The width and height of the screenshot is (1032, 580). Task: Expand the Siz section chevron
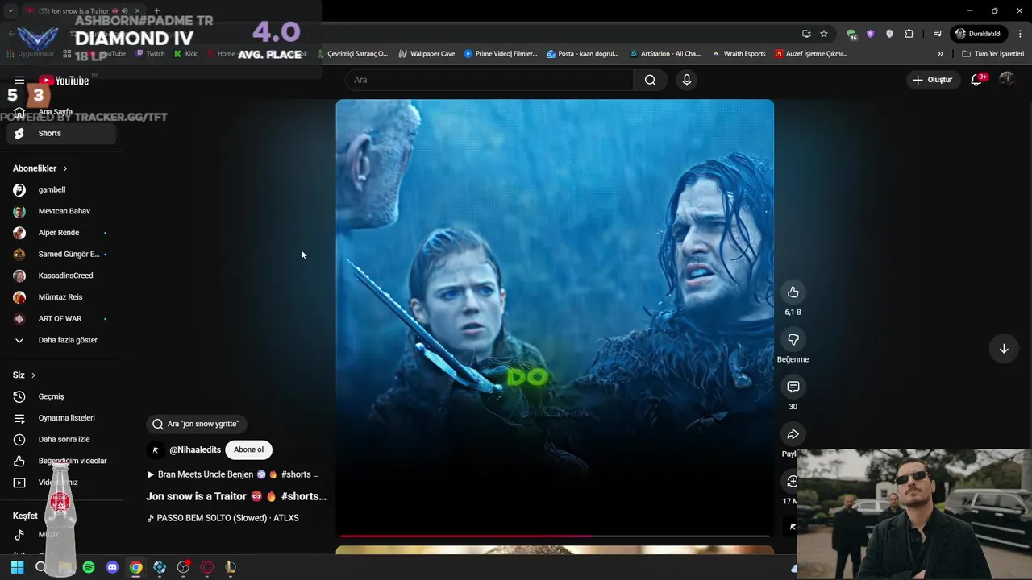tap(33, 375)
